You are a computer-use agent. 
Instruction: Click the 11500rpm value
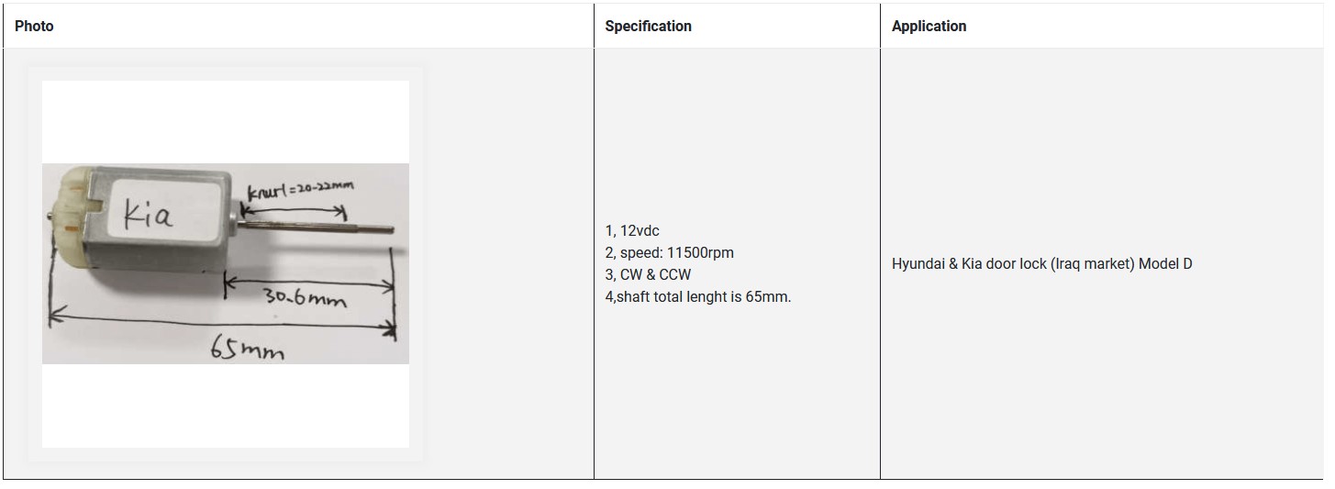click(x=698, y=252)
